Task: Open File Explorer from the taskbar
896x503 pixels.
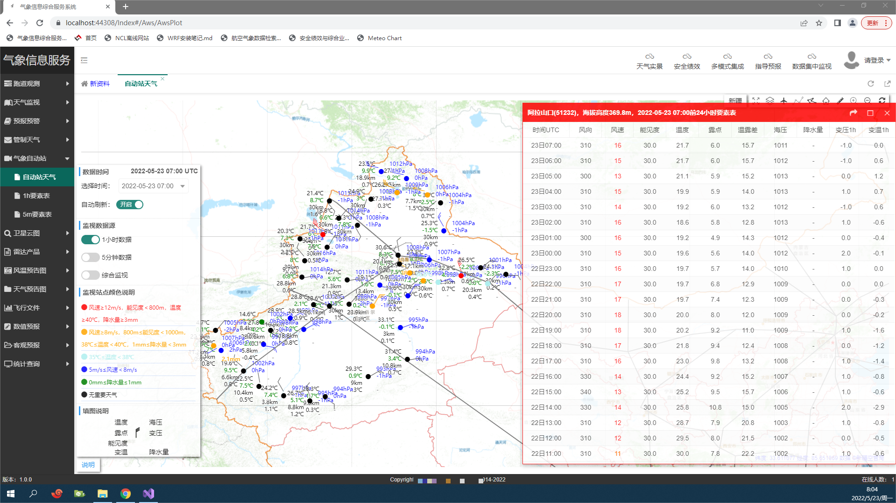Action: click(x=103, y=494)
